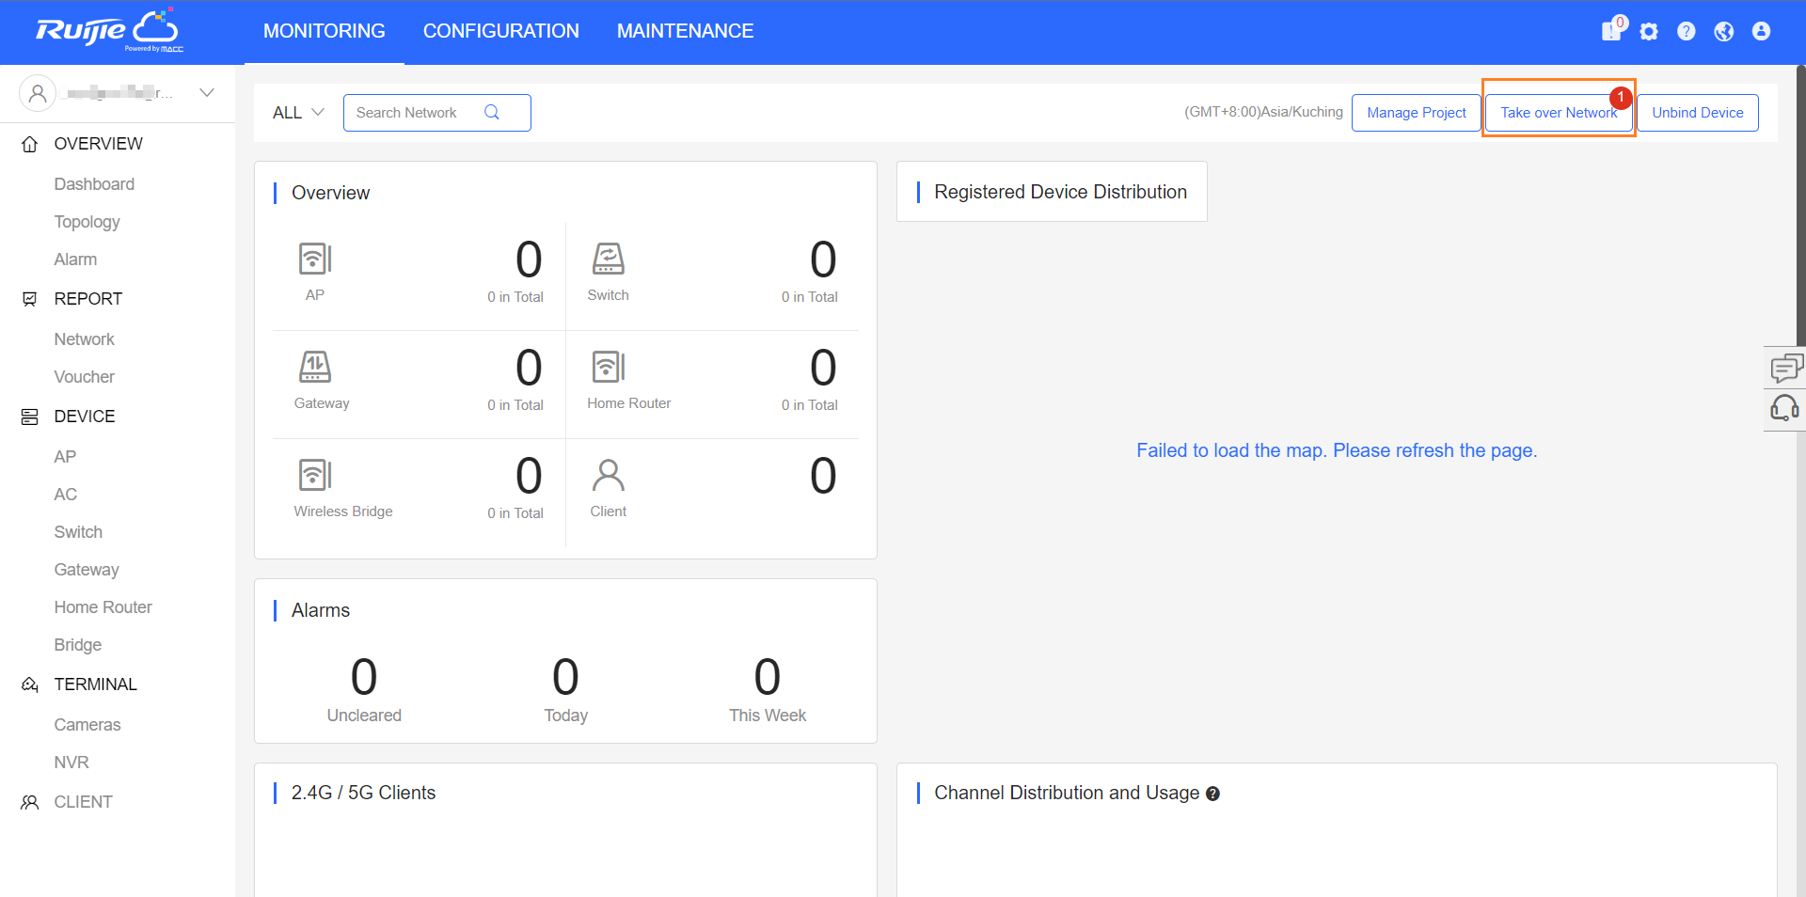This screenshot has height=897, width=1806.
Task: Expand the account dropdown chevron in the sidebar
Action: coord(207,92)
